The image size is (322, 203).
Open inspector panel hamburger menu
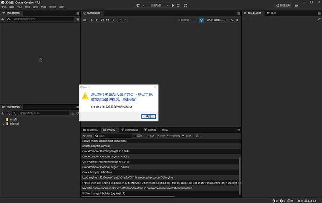[319, 14]
